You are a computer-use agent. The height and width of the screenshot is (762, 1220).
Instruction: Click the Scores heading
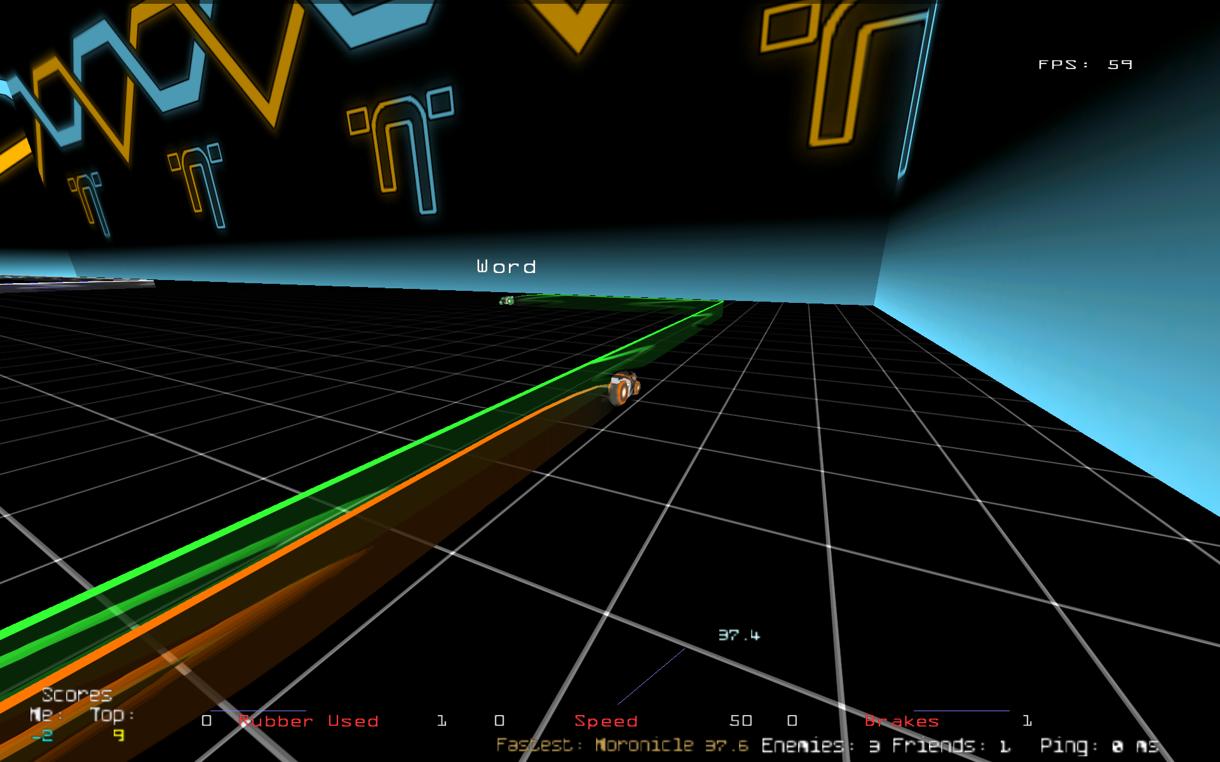point(77,695)
